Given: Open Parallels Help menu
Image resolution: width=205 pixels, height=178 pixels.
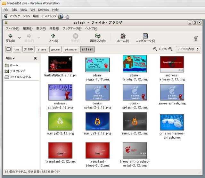Looking at the screenshot, I should point(55,10).
